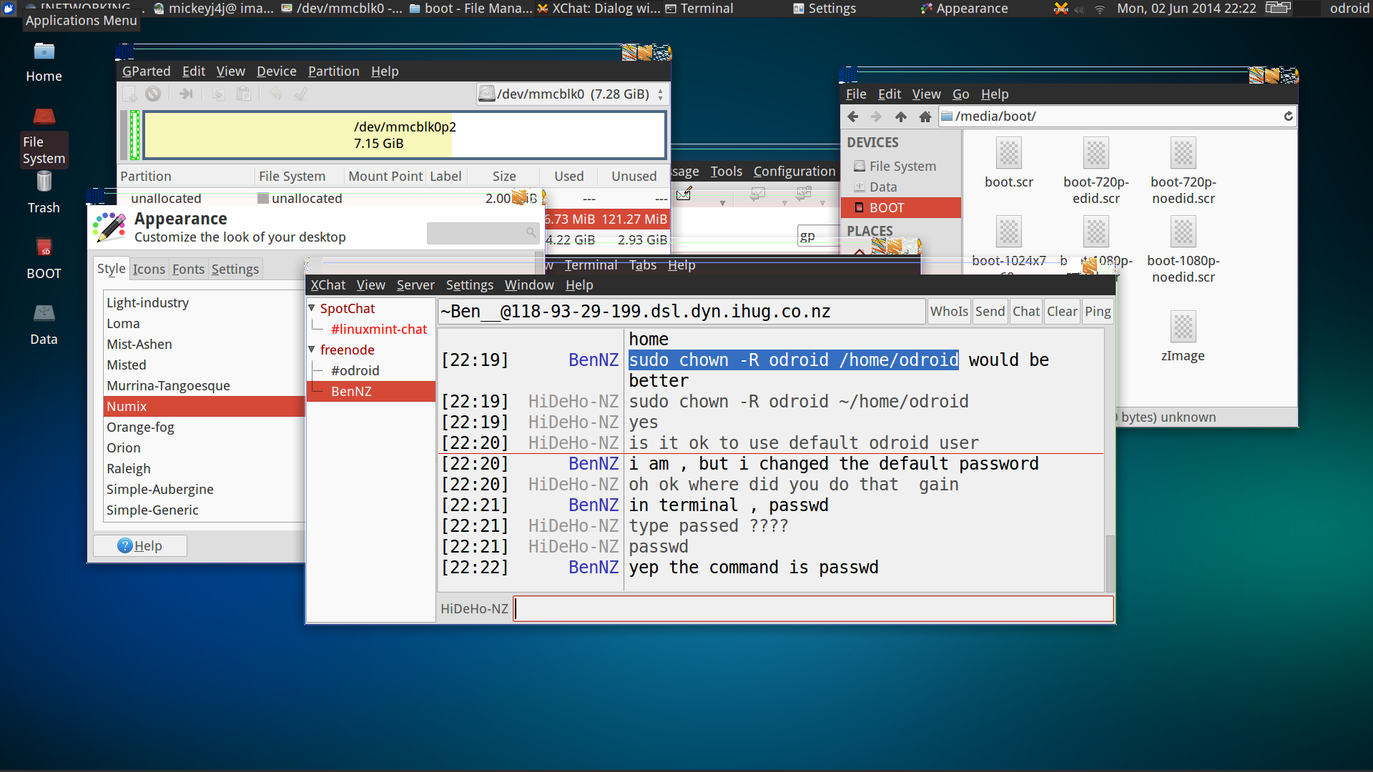Open the Data desktop icon
Image resolution: width=1373 pixels, height=772 pixels.
[x=44, y=325]
